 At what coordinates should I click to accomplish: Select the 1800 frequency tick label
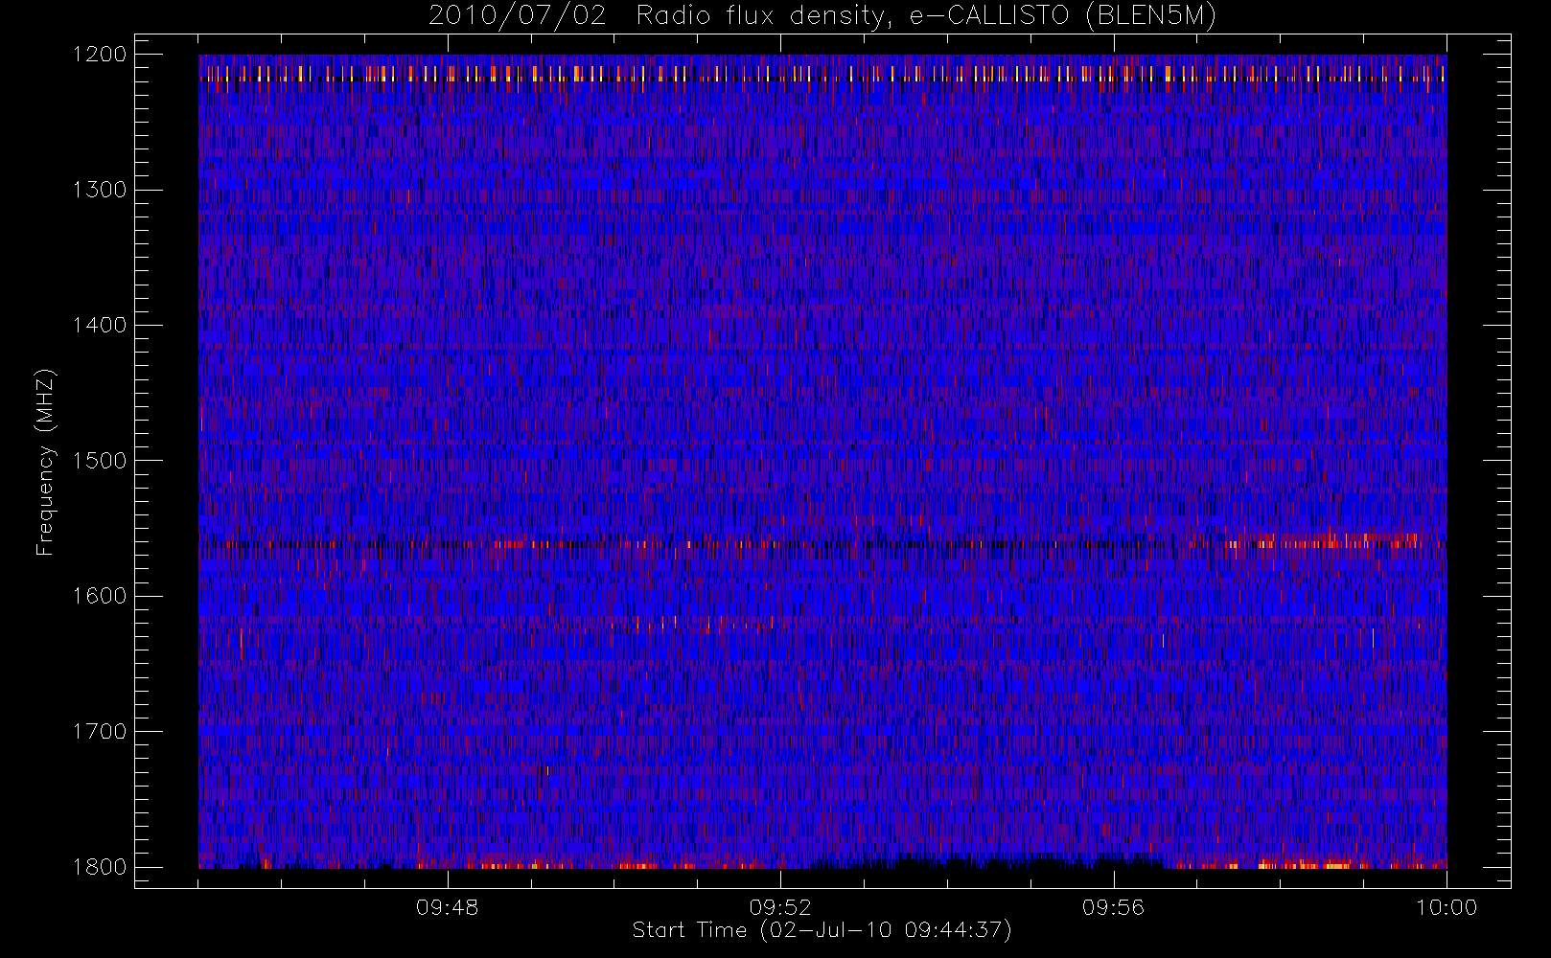click(100, 867)
